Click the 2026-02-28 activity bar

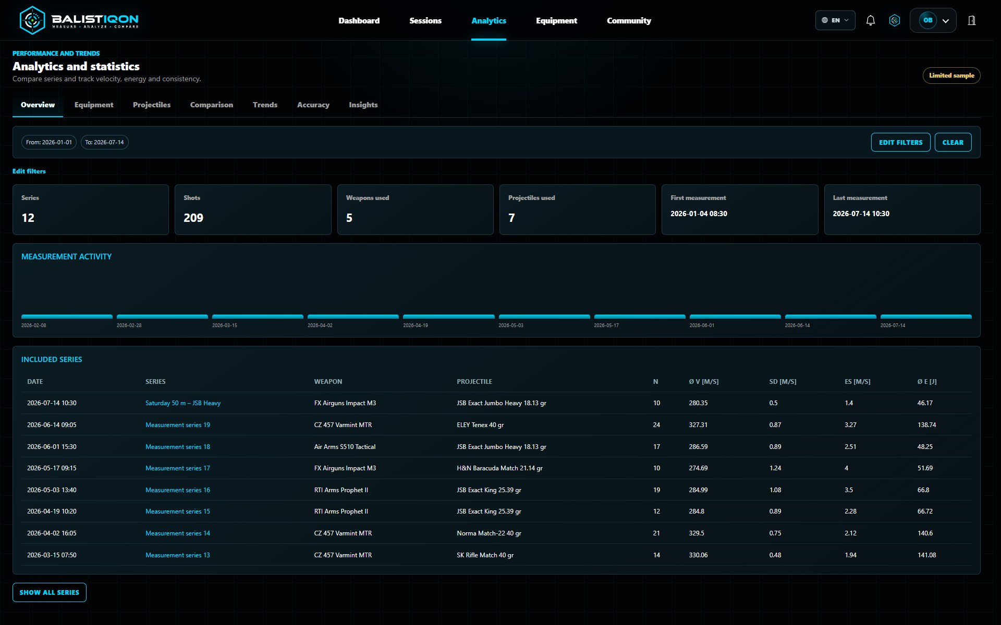[162, 317]
